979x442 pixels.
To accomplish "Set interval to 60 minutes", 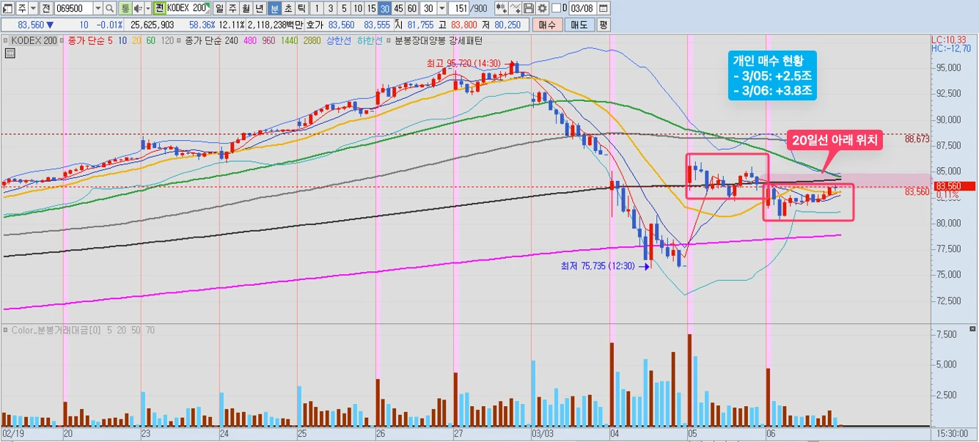I will (x=411, y=8).
